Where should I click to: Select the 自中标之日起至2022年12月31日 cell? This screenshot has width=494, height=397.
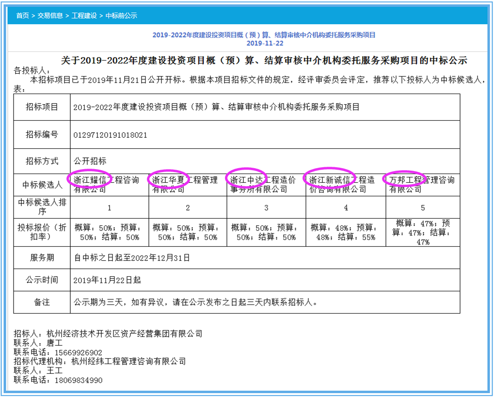point(265,258)
